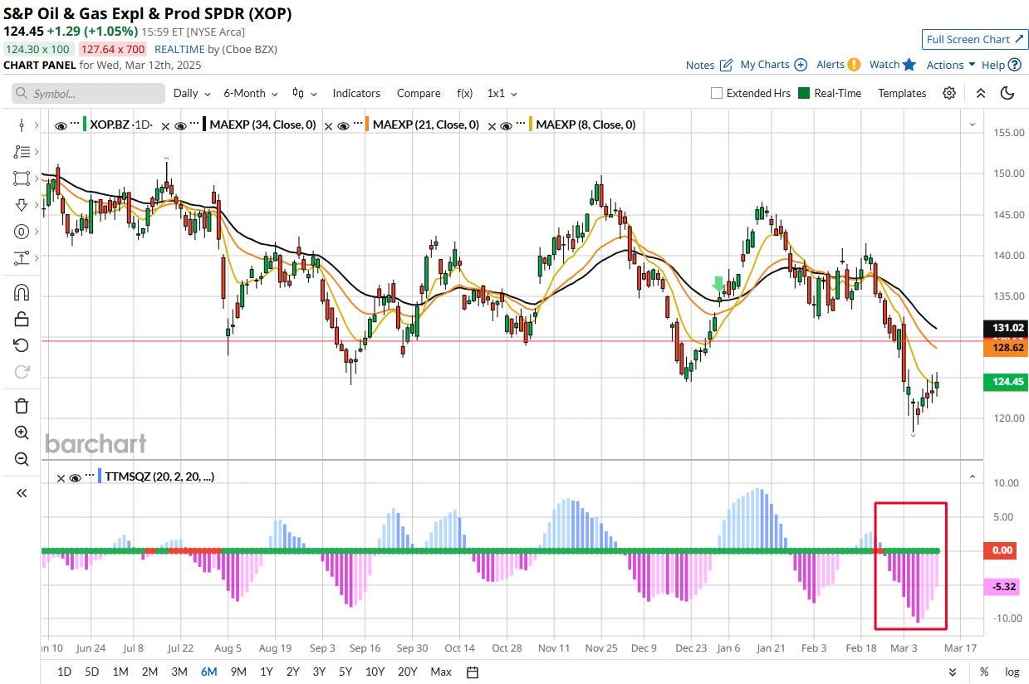Remove the TTMSQZ study with its X
Image resolution: width=1029 pixels, height=684 pixels.
click(x=61, y=478)
